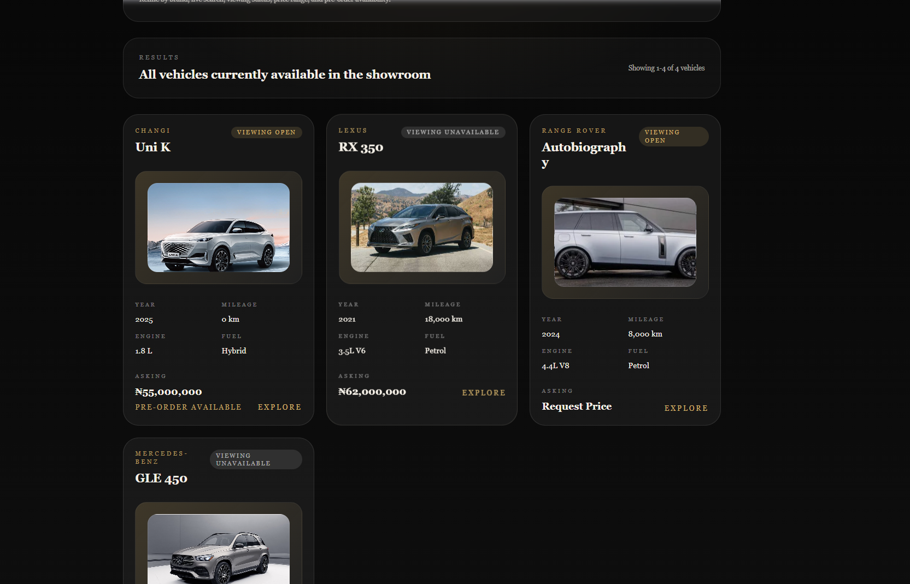
Task: Select the Autobiography title
Action: point(584,155)
